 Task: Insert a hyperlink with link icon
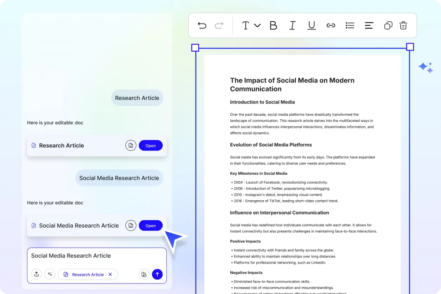pyautogui.click(x=331, y=25)
